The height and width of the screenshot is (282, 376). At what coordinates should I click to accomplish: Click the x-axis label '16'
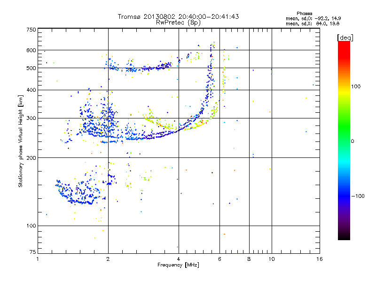(320, 259)
